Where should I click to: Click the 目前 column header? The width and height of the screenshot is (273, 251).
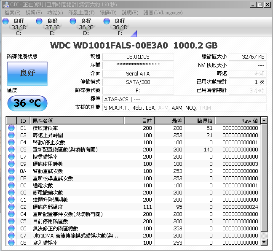(139, 121)
